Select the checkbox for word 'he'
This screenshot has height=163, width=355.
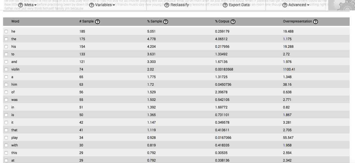coord(6,31)
